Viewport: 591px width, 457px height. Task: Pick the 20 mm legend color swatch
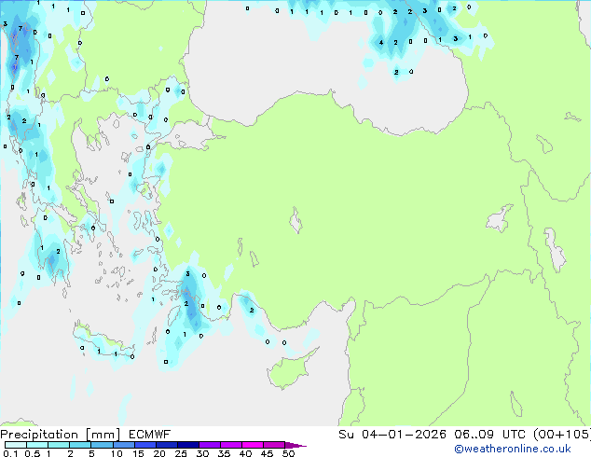pos(167,445)
